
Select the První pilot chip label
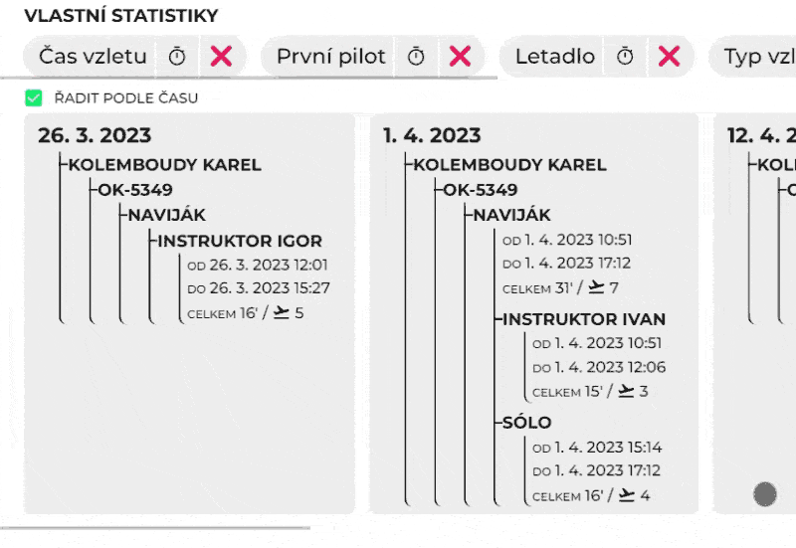330,57
